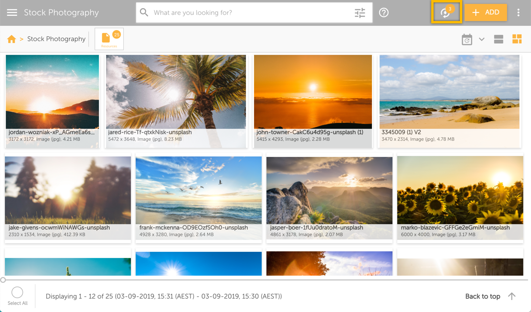
Task: Click the 'Stock Photography' header title
Action: [61, 12]
